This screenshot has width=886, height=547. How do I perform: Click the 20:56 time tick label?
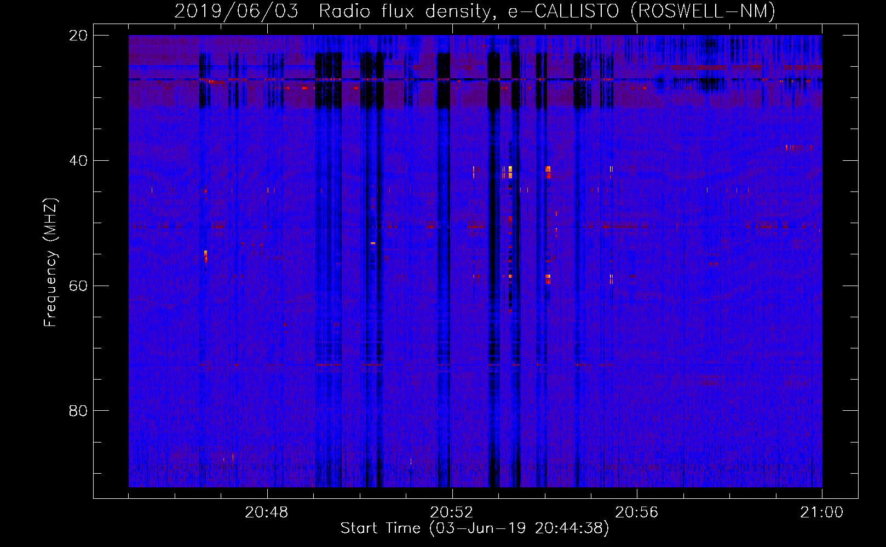(637, 513)
